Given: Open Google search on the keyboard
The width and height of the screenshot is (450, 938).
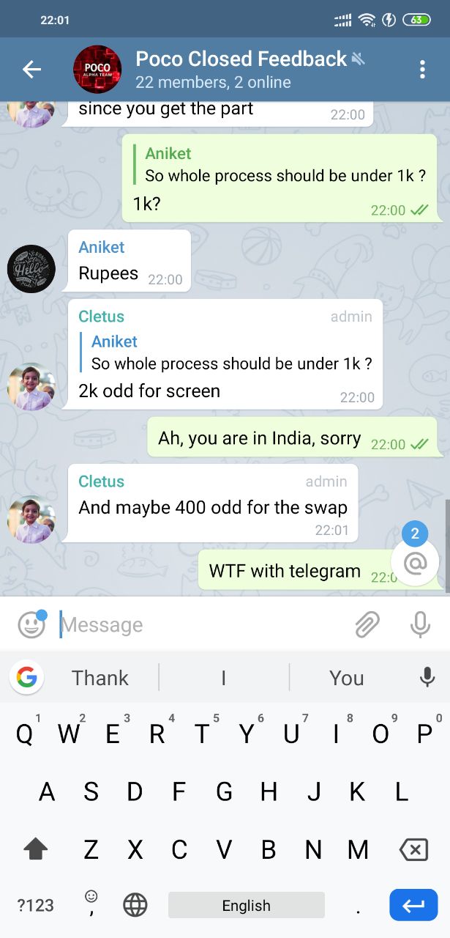Looking at the screenshot, I should pyautogui.click(x=26, y=678).
